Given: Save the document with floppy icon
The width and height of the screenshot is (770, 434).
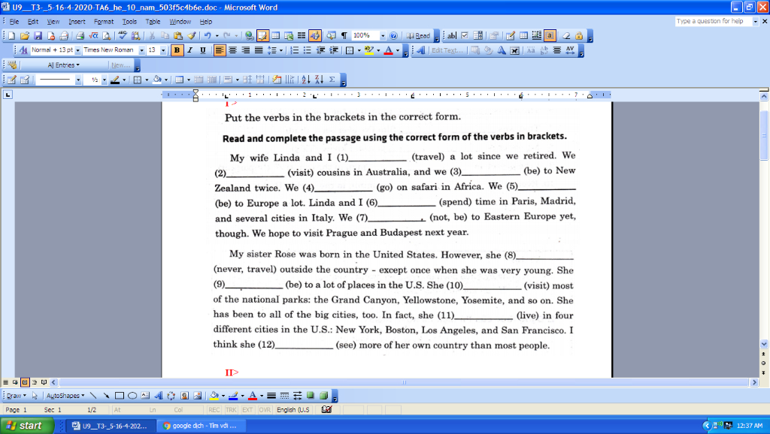Looking at the screenshot, I should click(x=38, y=36).
